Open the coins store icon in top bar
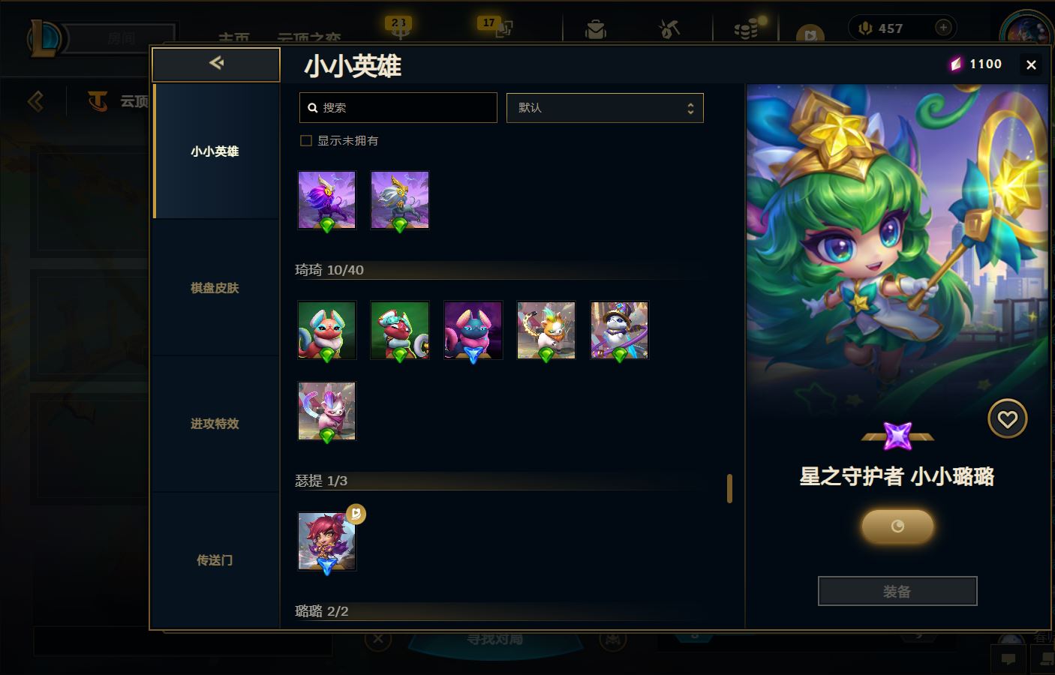Screen dimensions: 1055x675 [x=746, y=29]
